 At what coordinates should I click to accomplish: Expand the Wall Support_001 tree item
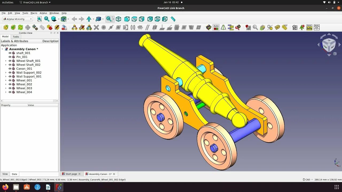point(6,77)
